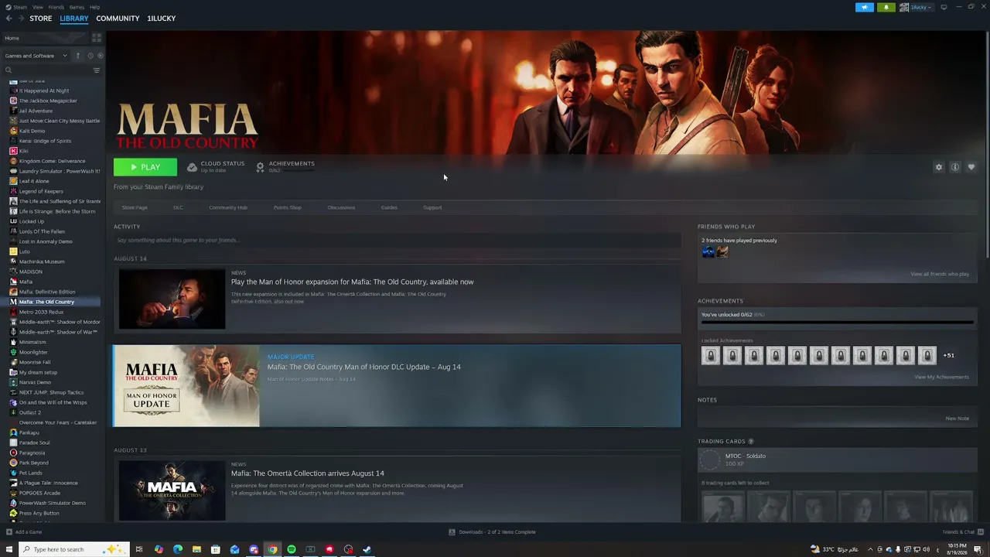Open Friends & Chat panel
Screen dimensions: 990x557
(x=962, y=532)
